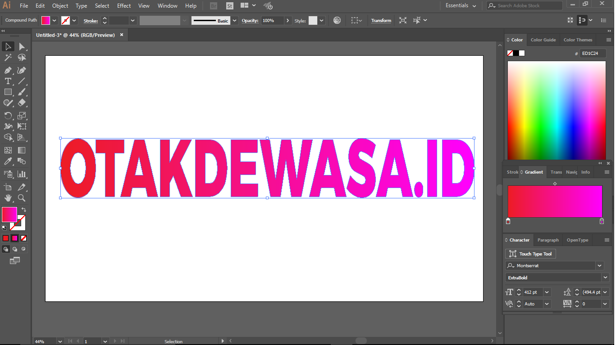This screenshot has height=345, width=616.
Task: Select the Scale tool
Action: [22, 116]
